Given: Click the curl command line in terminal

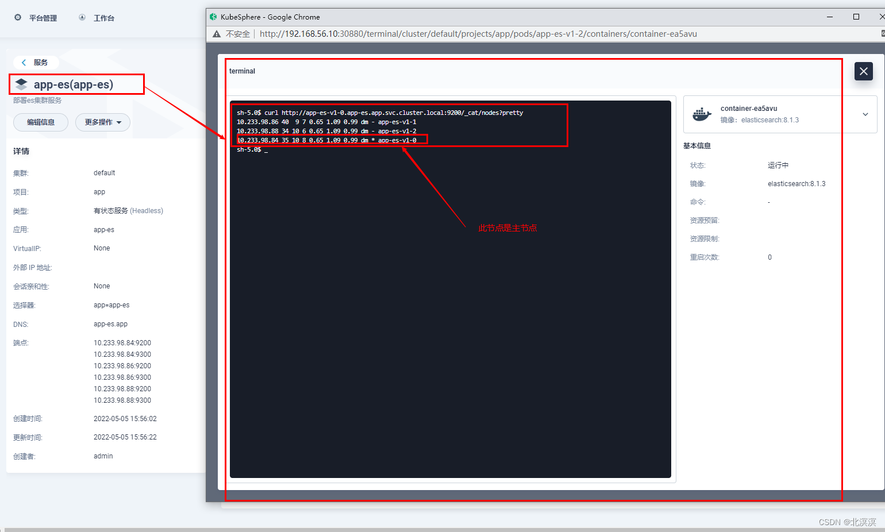Looking at the screenshot, I should coord(380,113).
